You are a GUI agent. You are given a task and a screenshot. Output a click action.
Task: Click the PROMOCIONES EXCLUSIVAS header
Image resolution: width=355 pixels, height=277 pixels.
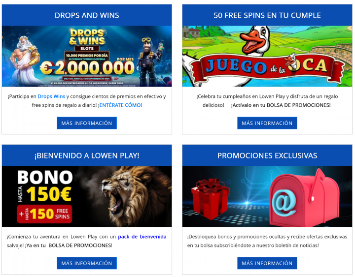pyautogui.click(x=267, y=155)
